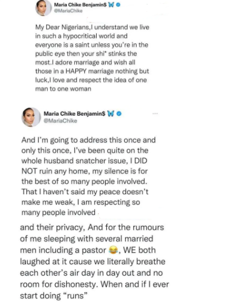The image size is (246, 303).
Task: Open the first tweet's profile avatar
Action: click(x=43, y=7)
